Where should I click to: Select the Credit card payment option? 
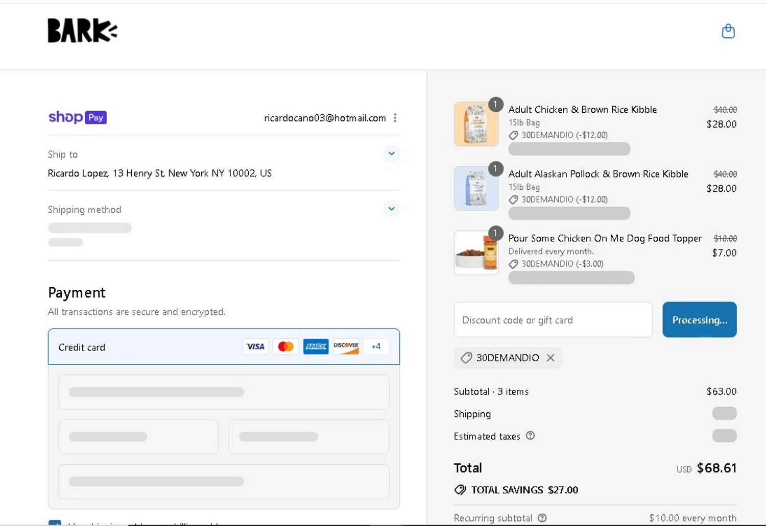224,347
